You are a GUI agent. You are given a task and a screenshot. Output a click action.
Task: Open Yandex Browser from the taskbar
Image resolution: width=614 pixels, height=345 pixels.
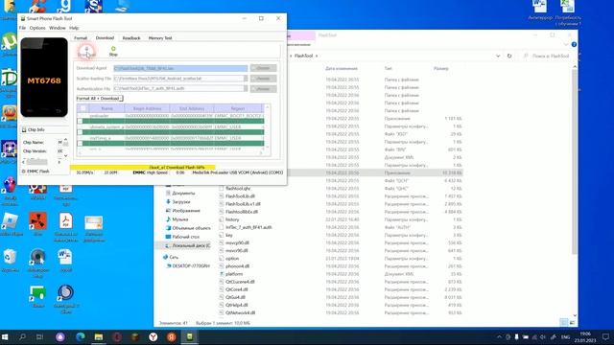pos(153,336)
